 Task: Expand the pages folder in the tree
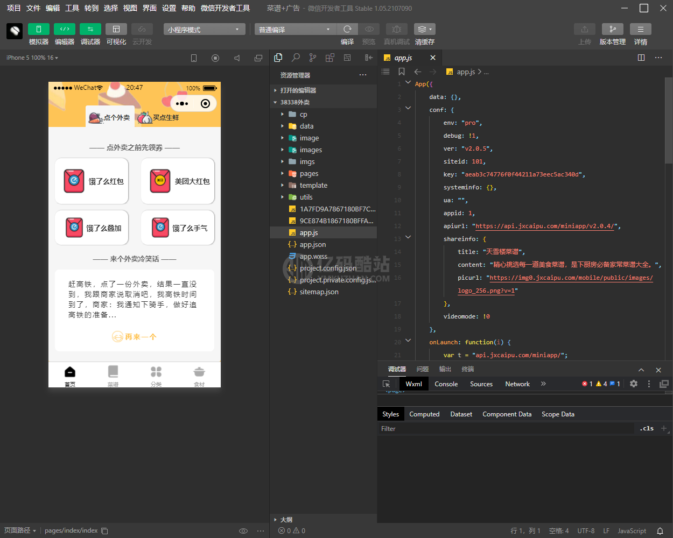coord(309,173)
